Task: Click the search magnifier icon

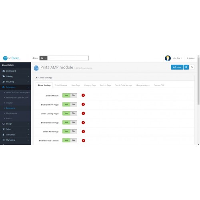Action: point(42,58)
